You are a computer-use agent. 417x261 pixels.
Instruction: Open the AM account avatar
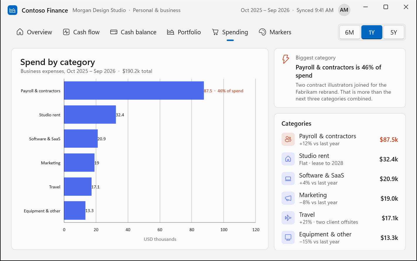click(x=344, y=10)
